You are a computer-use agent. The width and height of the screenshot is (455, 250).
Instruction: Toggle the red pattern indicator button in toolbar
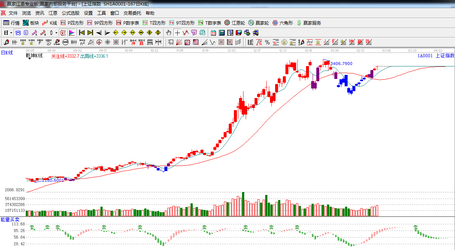(x=63, y=33)
